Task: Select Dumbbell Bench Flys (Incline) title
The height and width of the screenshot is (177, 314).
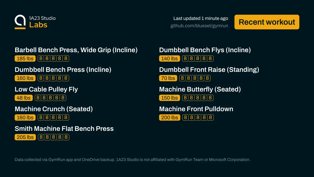Action: point(205,50)
